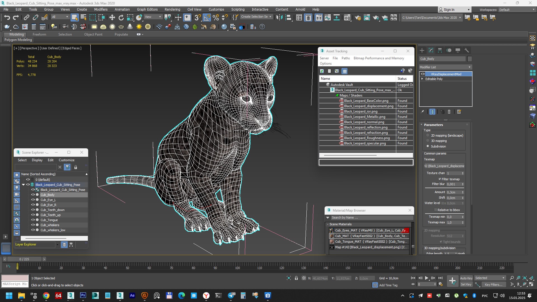Click the Motion panel tab icon
537x302 pixels.
(x=449, y=50)
